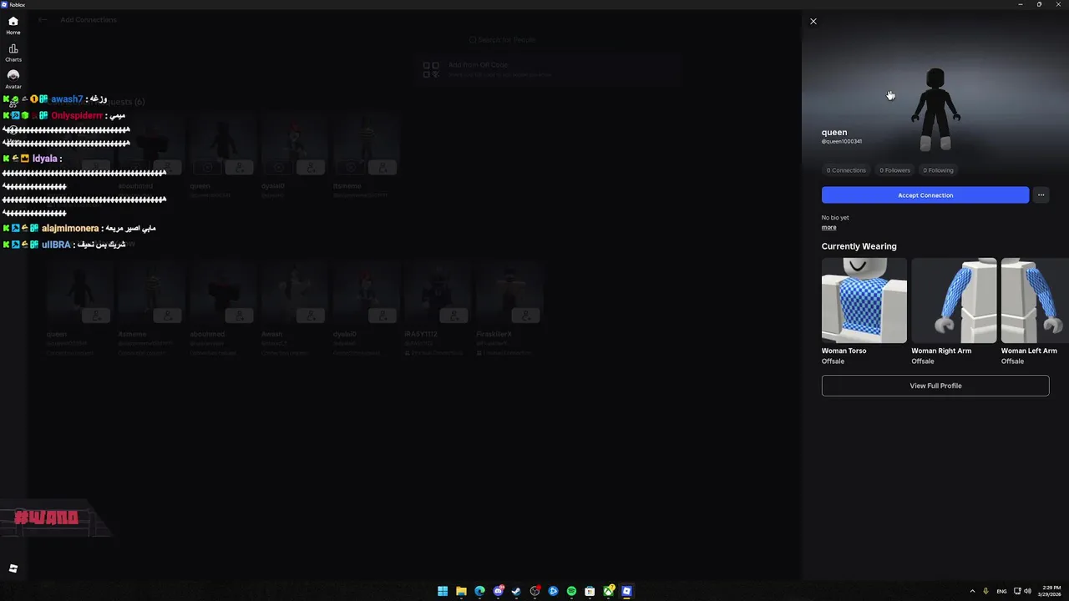Open File Explorer from the taskbar
This screenshot has height=601, width=1069.
(x=461, y=591)
